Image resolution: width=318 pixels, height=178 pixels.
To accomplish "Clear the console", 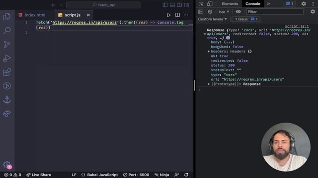I will 210,12.
